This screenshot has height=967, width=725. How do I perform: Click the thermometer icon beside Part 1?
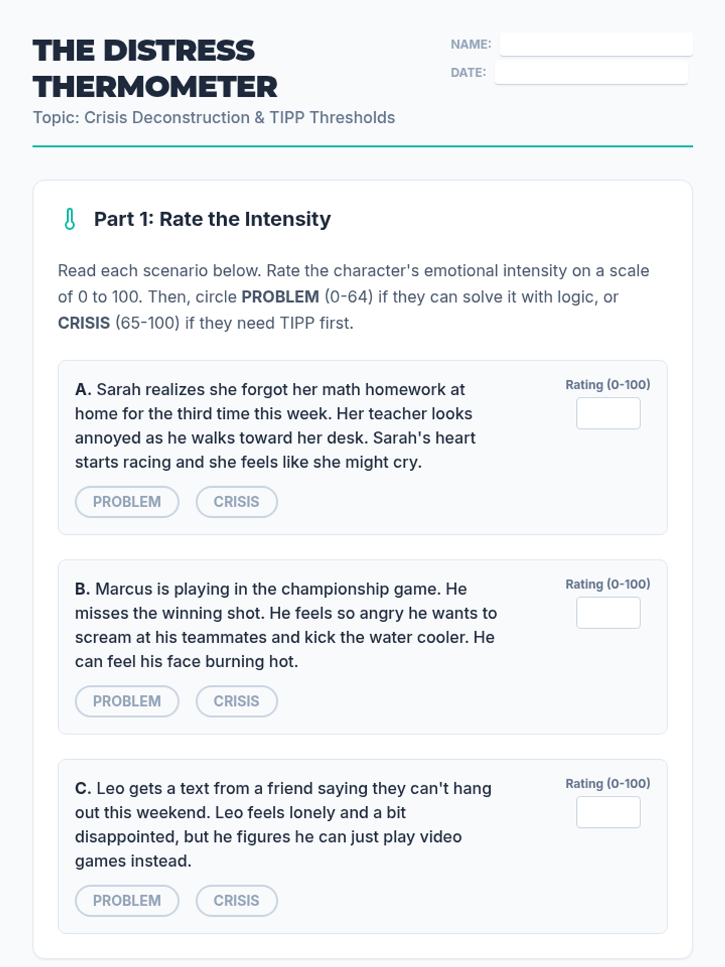pos(69,219)
